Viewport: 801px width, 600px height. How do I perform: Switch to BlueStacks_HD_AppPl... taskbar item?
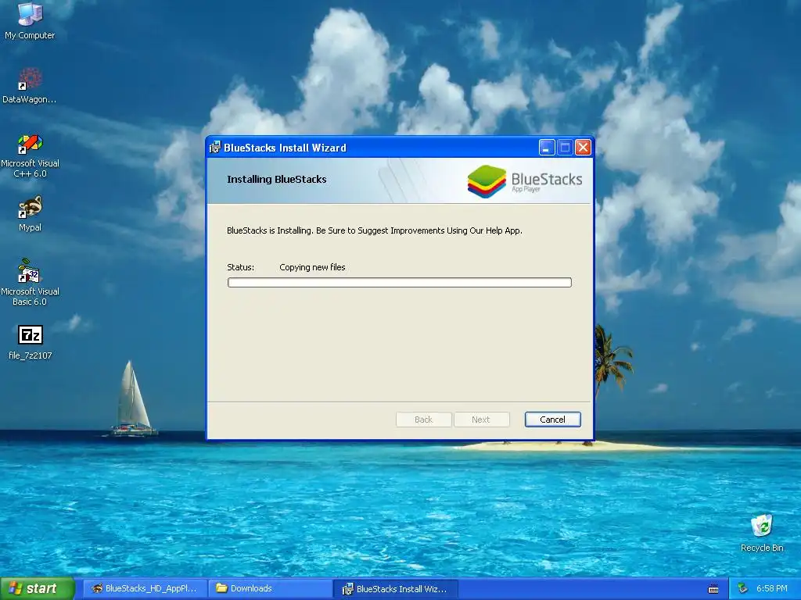point(145,588)
